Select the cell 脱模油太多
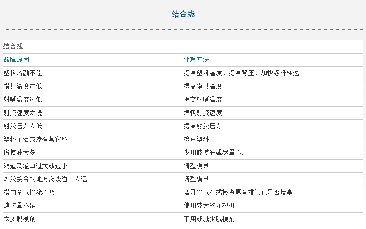This screenshot has height=229, width=366. click(93, 153)
